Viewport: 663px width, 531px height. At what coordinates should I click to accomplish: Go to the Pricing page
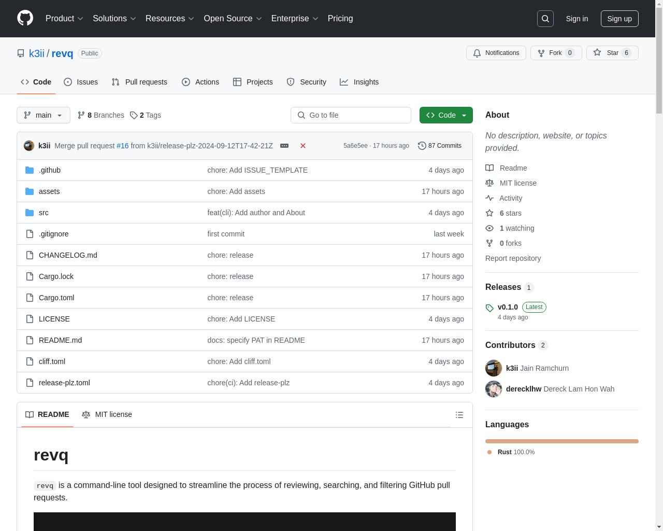340,18
